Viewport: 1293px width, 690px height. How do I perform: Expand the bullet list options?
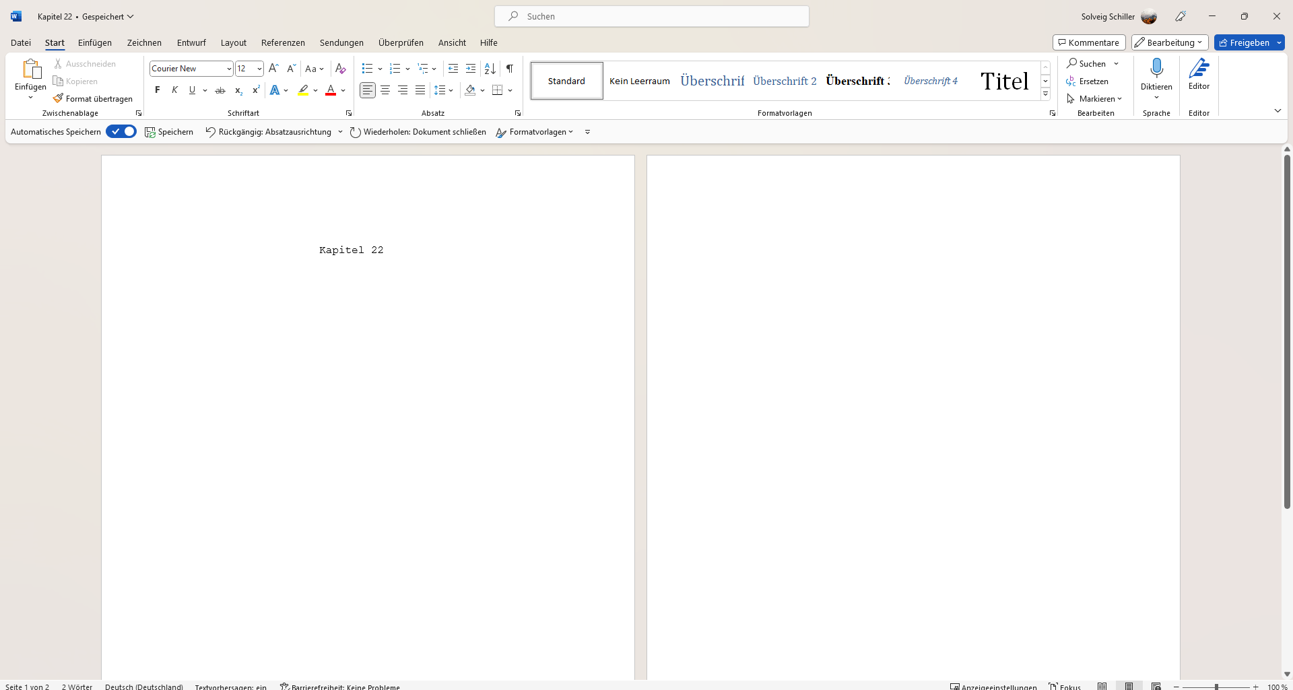(380, 69)
